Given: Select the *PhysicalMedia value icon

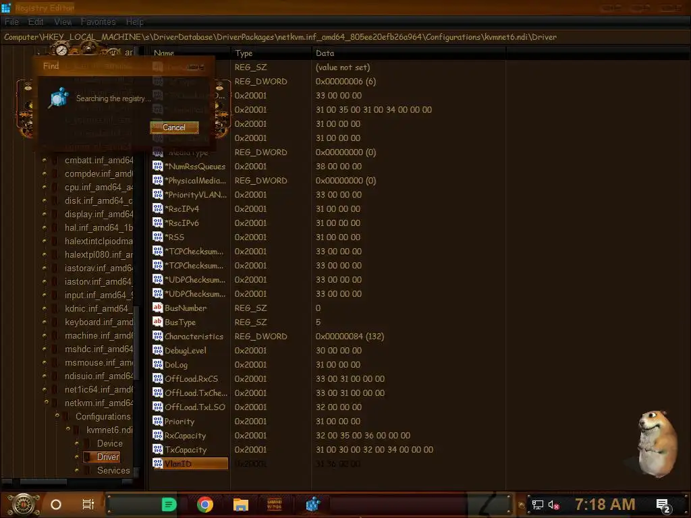Looking at the screenshot, I should point(158,180).
